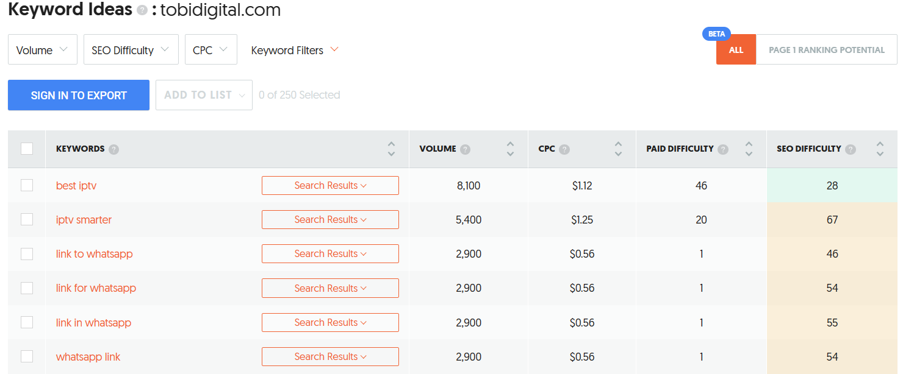Viewport: 903px width, 374px height.
Task: Expand the Keyword Filters section
Action: pyautogui.click(x=295, y=50)
